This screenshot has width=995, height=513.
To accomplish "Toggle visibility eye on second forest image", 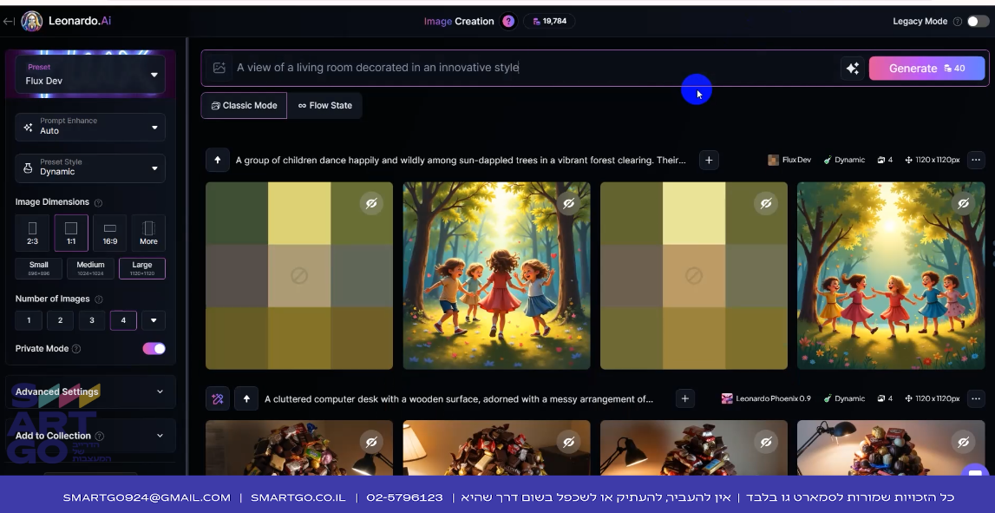I will pos(568,203).
